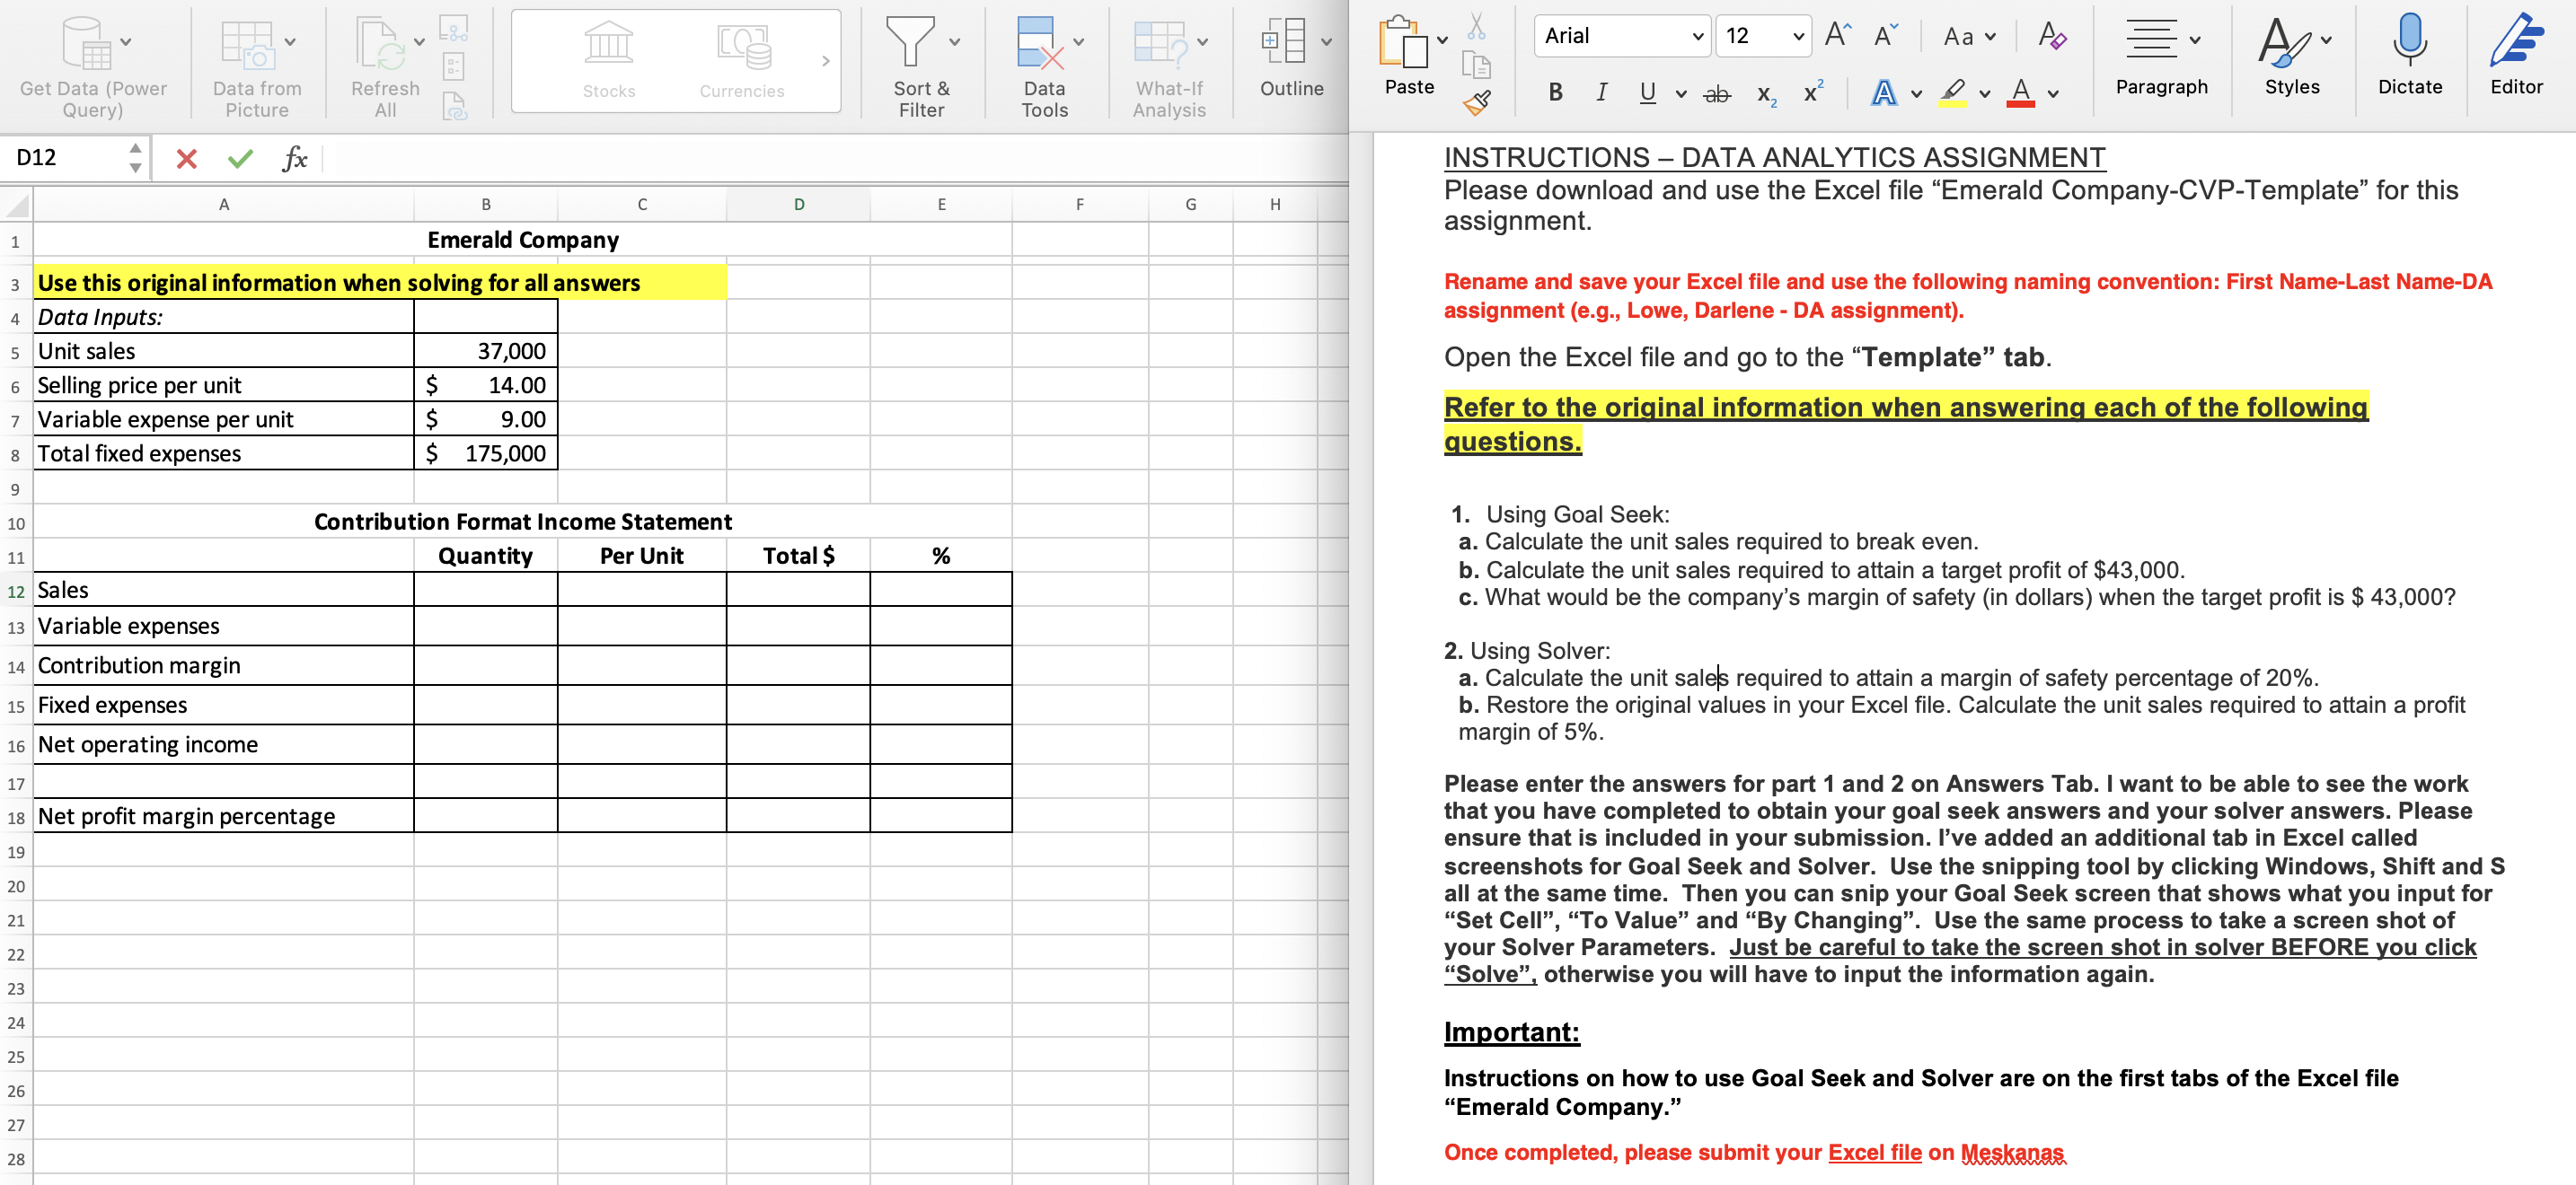Click the red cancel entry X
Image resolution: width=2576 pixels, height=1185 pixels.
tap(186, 158)
